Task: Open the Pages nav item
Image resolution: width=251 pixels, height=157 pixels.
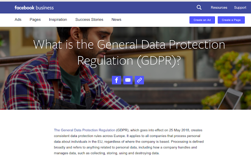Action: click(x=35, y=20)
